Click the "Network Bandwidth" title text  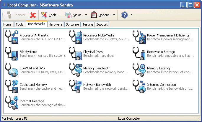[x=97, y=85]
